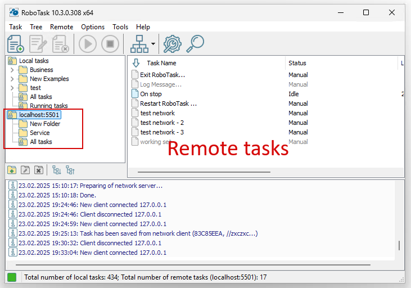The width and height of the screenshot is (411, 288).
Task: Select the 'test network - 2' task
Action: point(162,123)
